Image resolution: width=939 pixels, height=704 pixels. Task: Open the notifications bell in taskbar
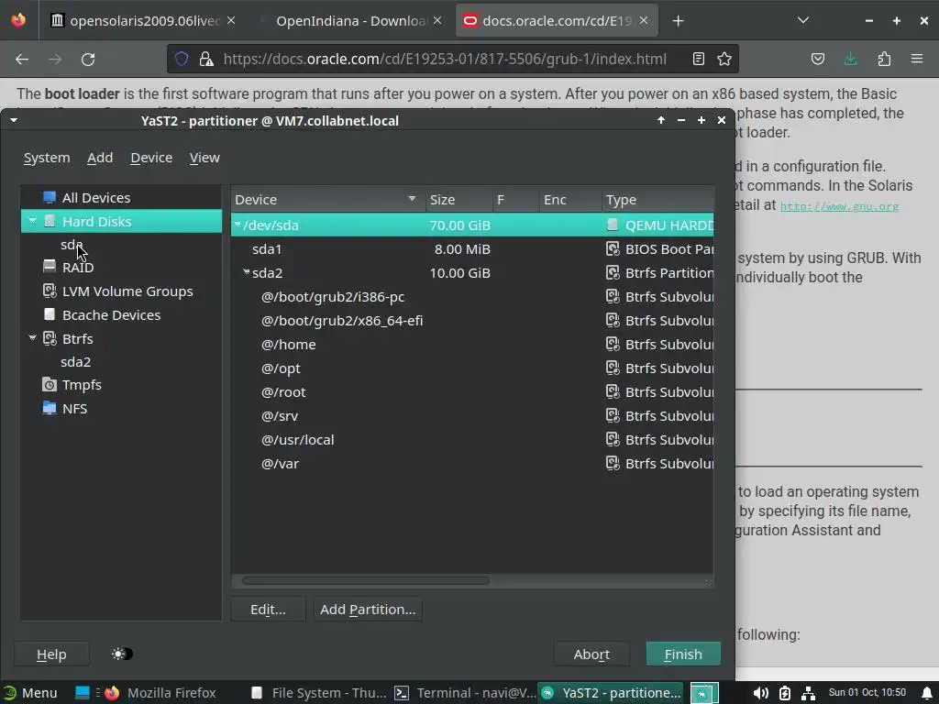(x=928, y=693)
